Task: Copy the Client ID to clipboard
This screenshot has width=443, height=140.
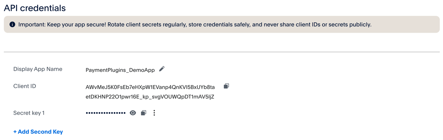Action: tap(226, 86)
